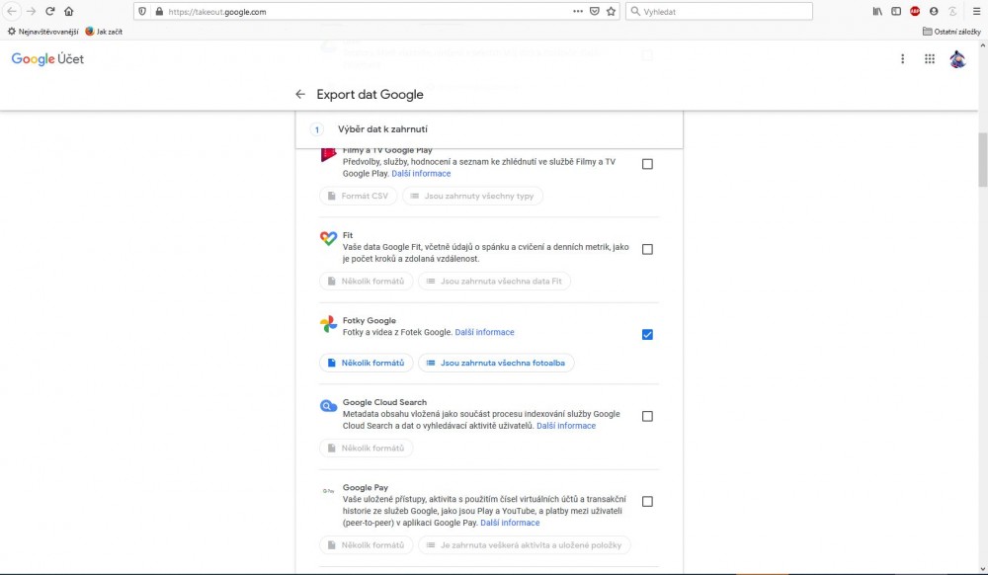Uncheck the Fotky Google checkbox
The height and width of the screenshot is (575, 988).
647,335
